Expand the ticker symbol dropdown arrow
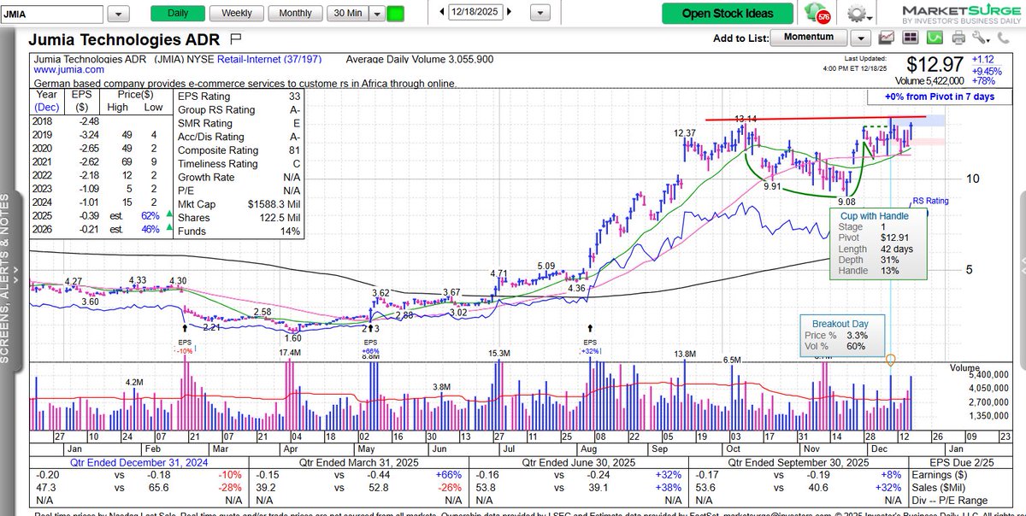Image resolution: width=1026 pixels, height=516 pixels. click(119, 14)
